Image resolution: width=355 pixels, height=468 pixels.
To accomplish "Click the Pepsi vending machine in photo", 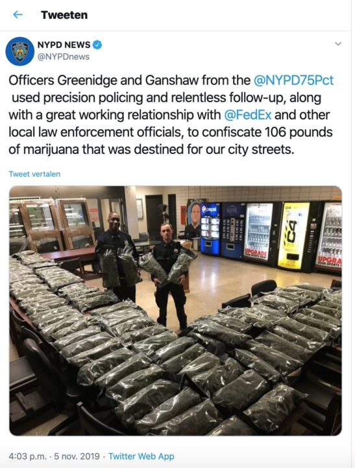I will (210, 229).
